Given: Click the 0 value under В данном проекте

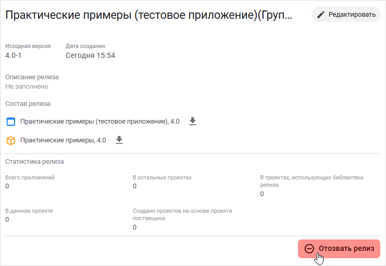Looking at the screenshot, I should [x=7, y=220].
